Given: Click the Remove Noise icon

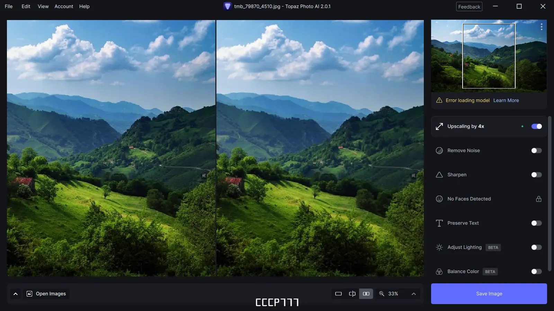Looking at the screenshot, I should tap(439, 151).
